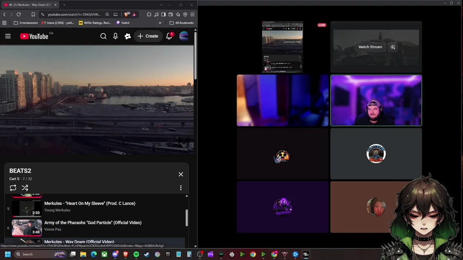
Task: Open the Brave Rewards triangle icon
Action: (134, 14)
